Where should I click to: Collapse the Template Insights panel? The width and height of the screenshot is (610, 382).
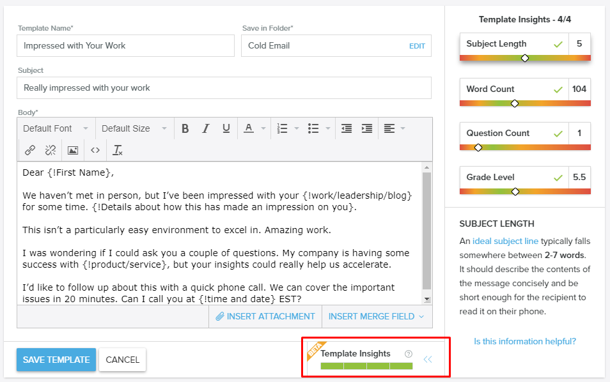click(428, 359)
